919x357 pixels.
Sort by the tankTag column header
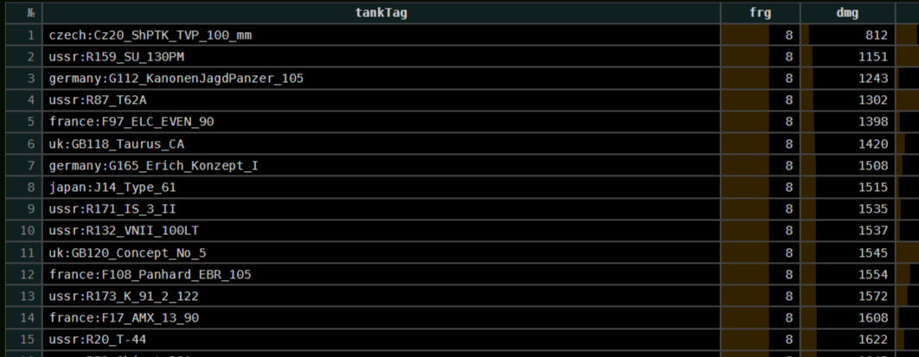coord(381,12)
